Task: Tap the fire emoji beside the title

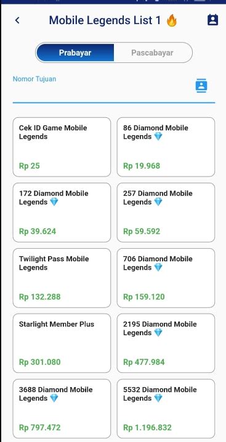Action: tap(171, 20)
